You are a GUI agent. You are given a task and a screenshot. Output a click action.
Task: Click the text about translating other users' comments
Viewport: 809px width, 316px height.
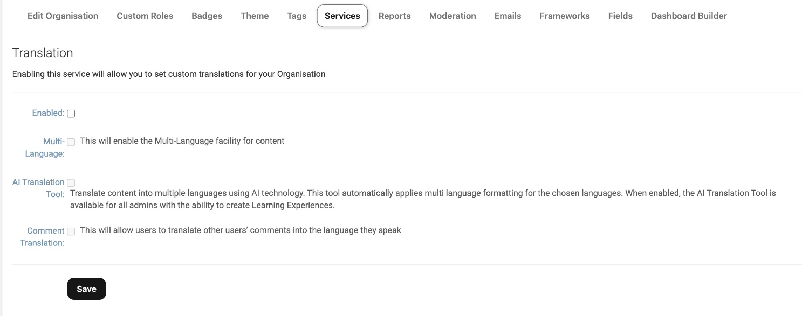tap(241, 230)
